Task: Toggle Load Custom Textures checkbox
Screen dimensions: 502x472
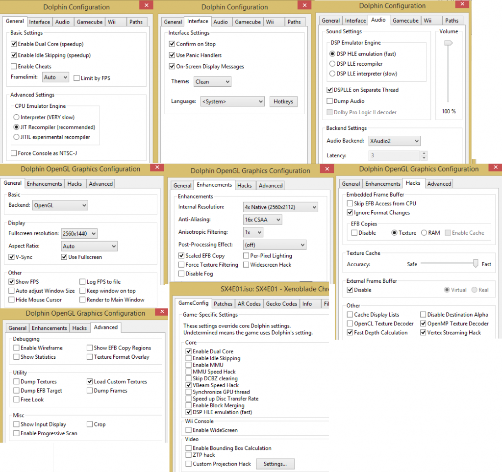Action: [x=90, y=381]
